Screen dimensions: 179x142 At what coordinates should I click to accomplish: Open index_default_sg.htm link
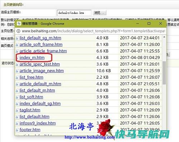pyautogui.click(x=40, y=104)
